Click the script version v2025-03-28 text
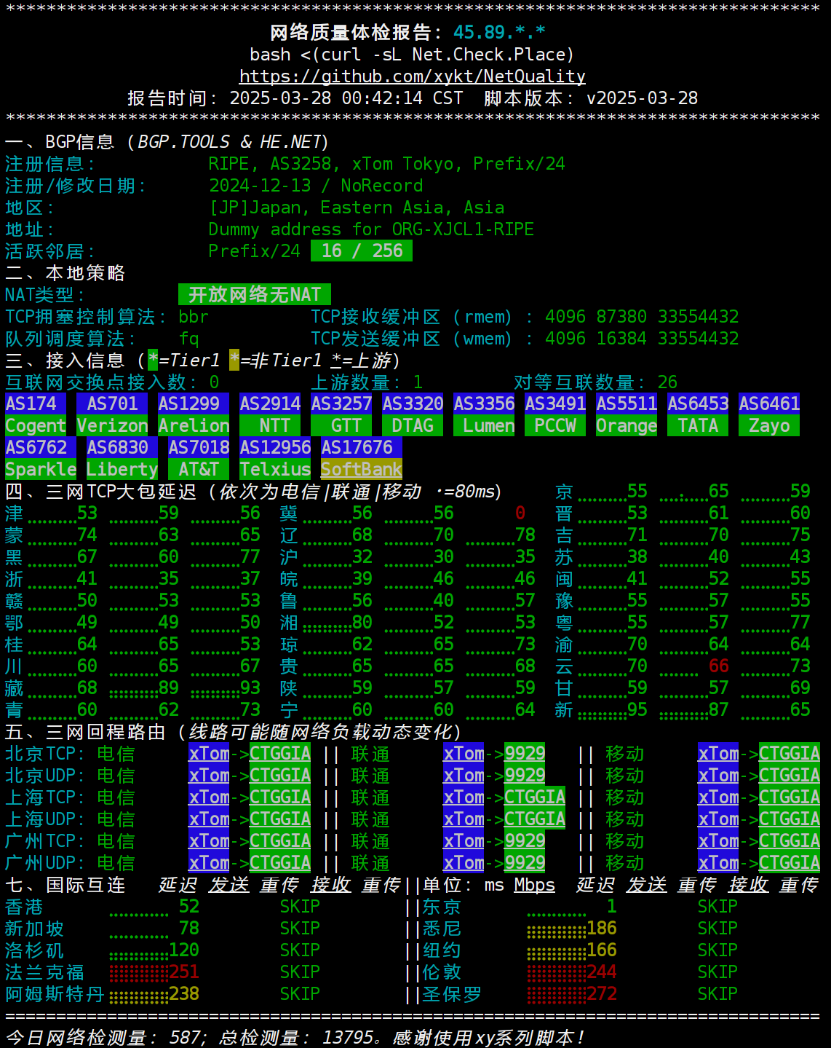The width and height of the screenshot is (831, 1048). [x=642, y=98]
